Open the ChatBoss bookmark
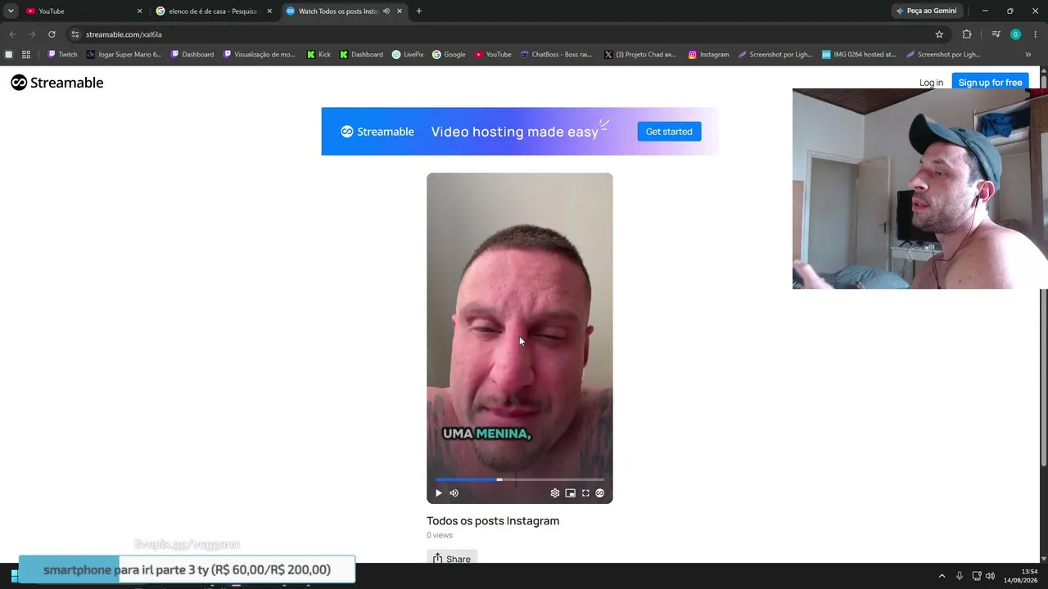1048x589 pixels. [556, 55]
